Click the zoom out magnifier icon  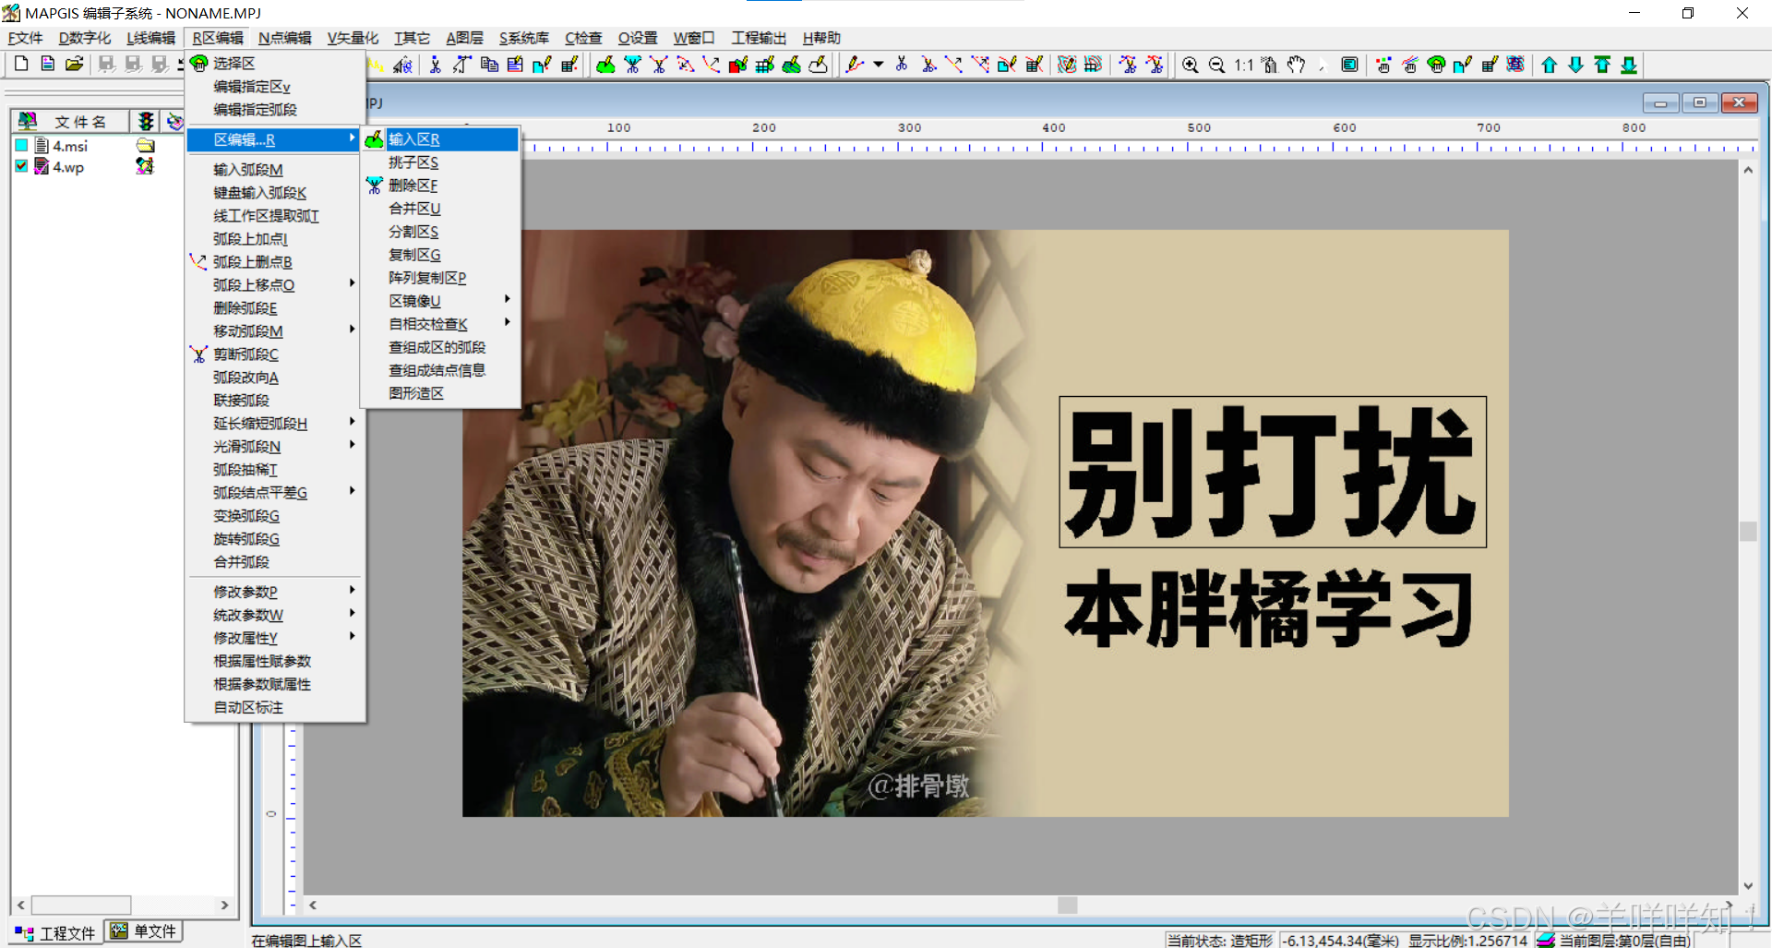click(1217, 65)
